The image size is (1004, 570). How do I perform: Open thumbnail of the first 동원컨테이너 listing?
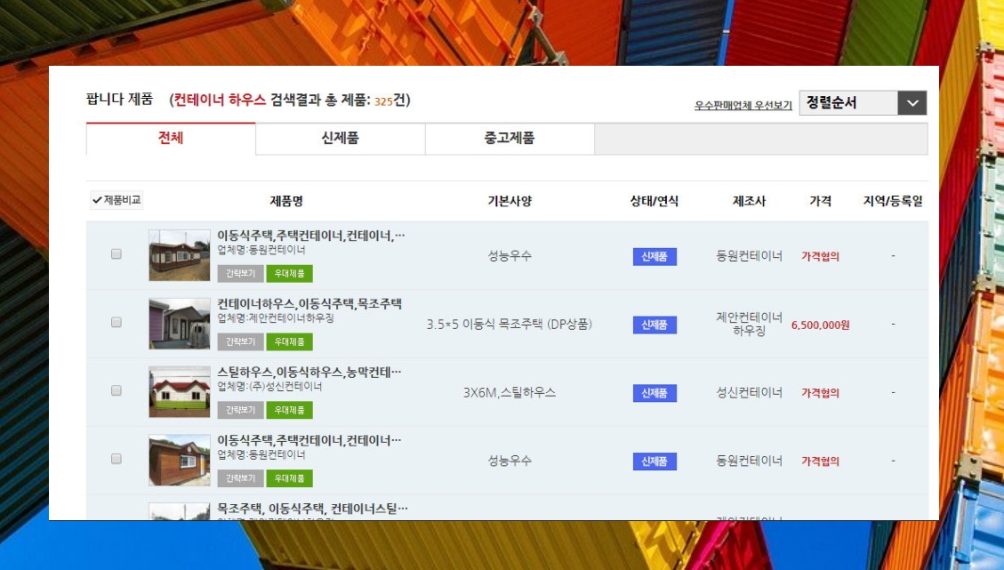[180, 255]
